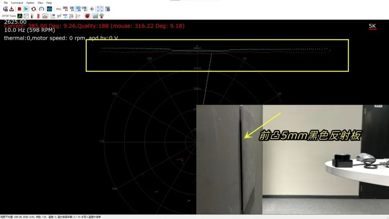Image resolution: width=389 pixels, height=219 pixels.
Task: Click the AGV SEC tool icon
Action: click(x=65, y=16)
